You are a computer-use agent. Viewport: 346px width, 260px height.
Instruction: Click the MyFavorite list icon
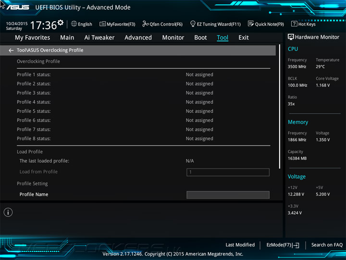pyautogui.click(x=102, y=24)
